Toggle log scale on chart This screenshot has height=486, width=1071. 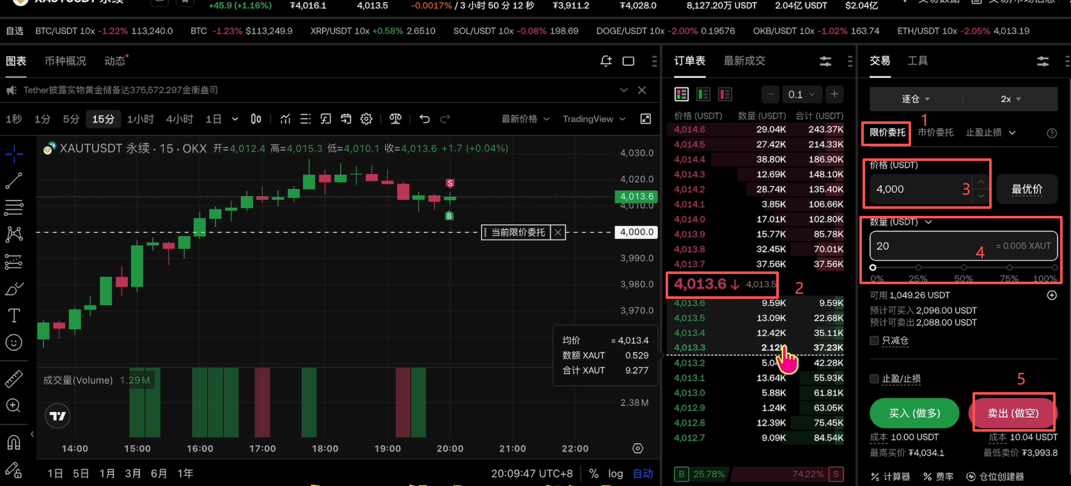[615, 473]
